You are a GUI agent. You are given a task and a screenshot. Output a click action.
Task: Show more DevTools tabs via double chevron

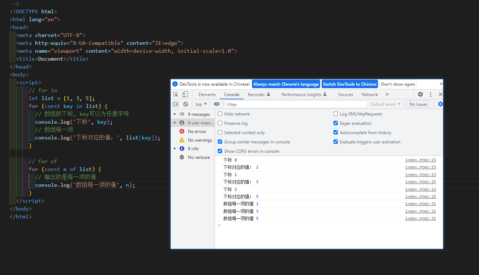[x=387, y=95]
